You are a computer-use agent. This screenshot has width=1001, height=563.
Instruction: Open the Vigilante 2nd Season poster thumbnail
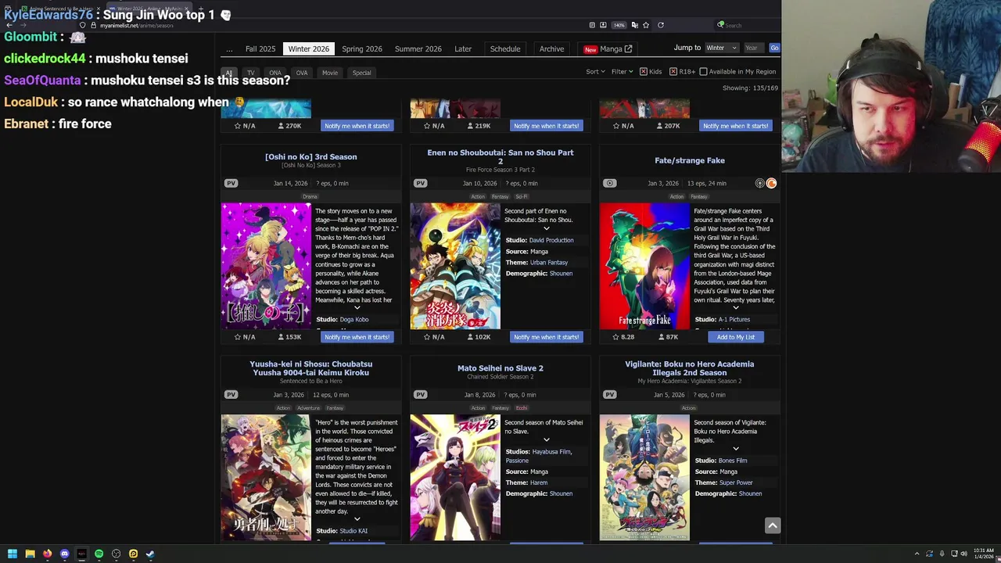point(644,478)
